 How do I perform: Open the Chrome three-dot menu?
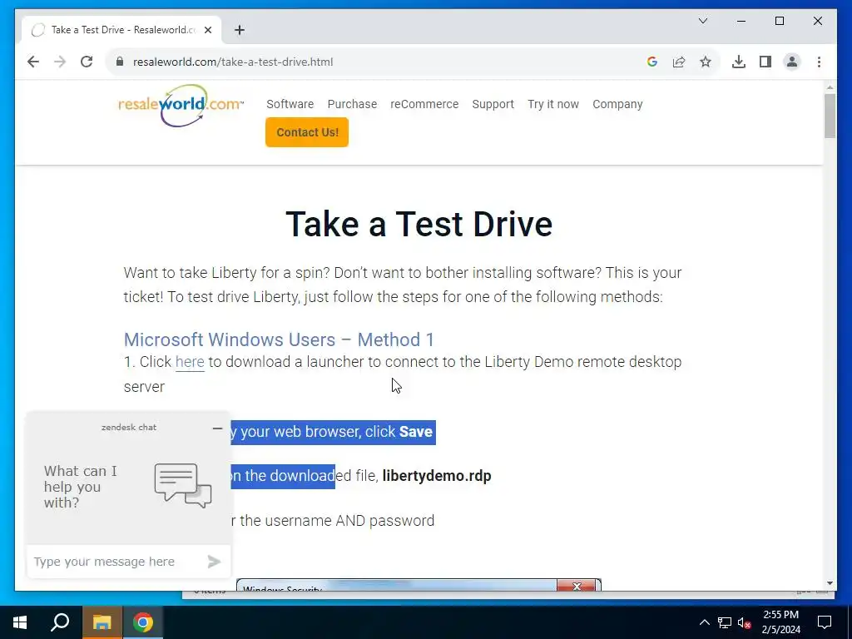[x=819, y=62]
